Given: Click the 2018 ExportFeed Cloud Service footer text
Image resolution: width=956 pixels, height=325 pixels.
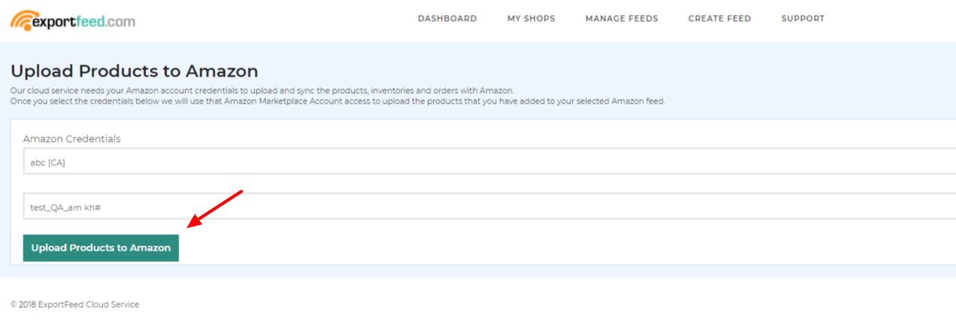Looking at the screenshot, I should tap(74, 305).
